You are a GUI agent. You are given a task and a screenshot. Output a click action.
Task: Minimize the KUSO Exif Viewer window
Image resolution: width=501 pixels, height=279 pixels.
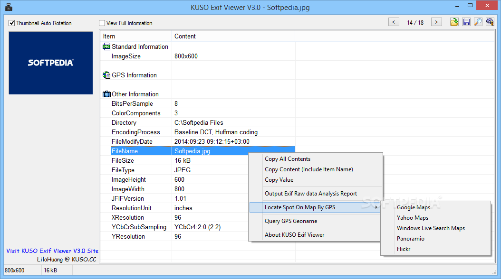coord(457,6)
